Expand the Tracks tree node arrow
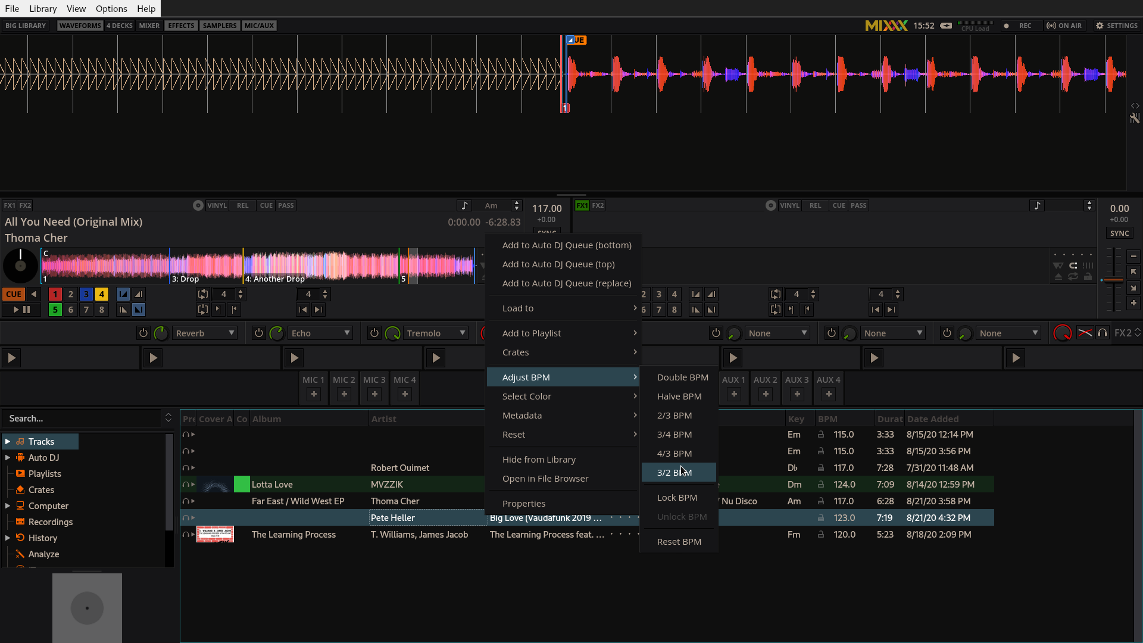 point(8,442)
